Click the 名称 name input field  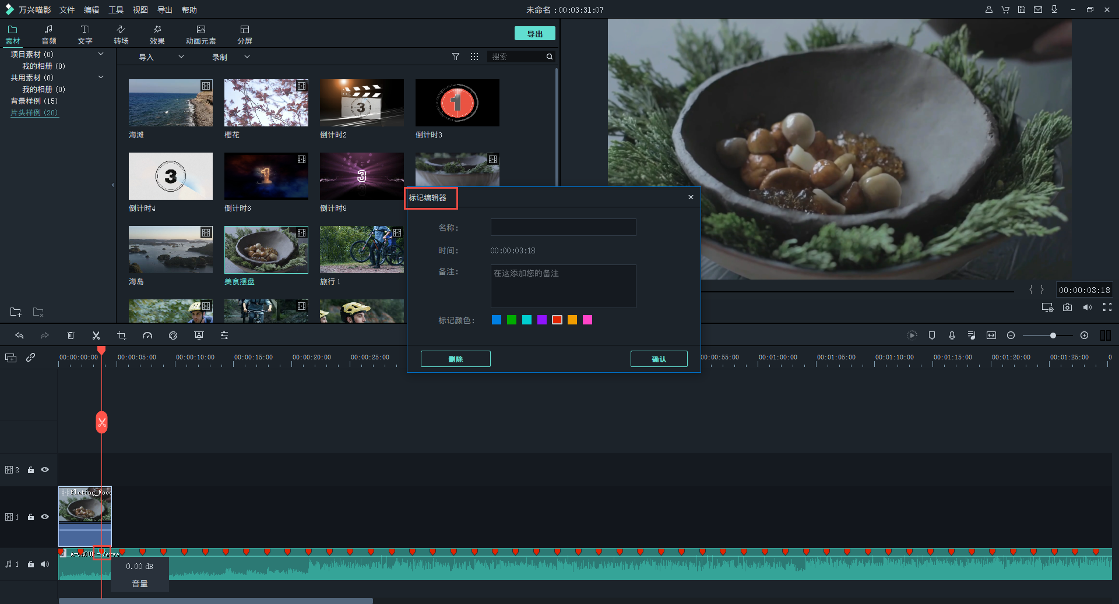click(x=563, y=227)
